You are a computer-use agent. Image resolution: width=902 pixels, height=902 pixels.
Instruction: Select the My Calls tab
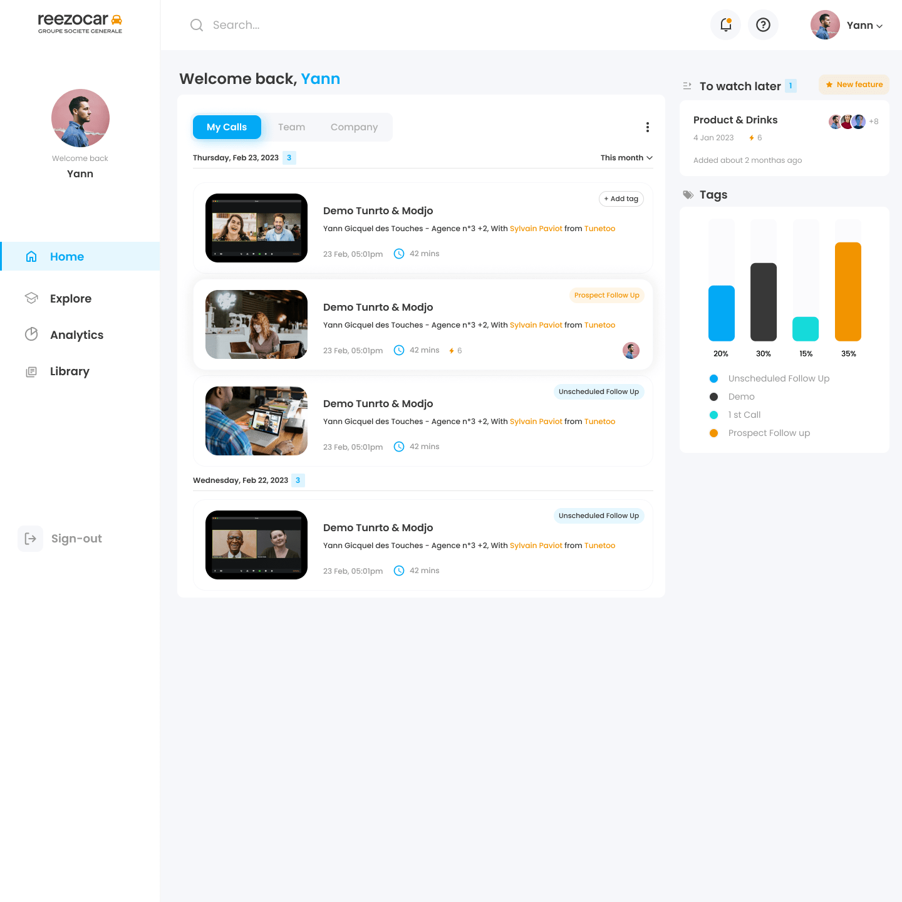(227, 127)
